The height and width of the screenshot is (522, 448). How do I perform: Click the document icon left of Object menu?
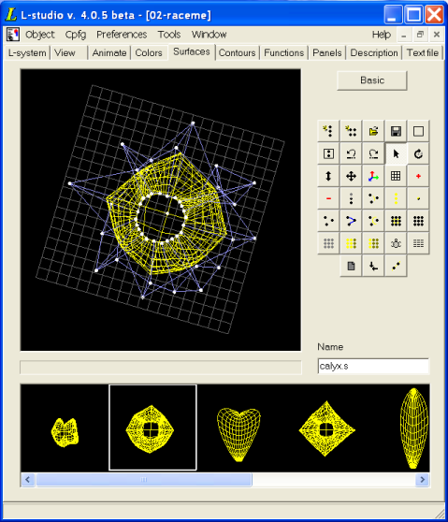click(x=13, y=35)
